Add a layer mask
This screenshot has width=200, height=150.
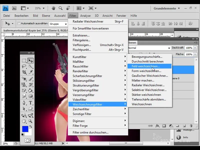164,126
